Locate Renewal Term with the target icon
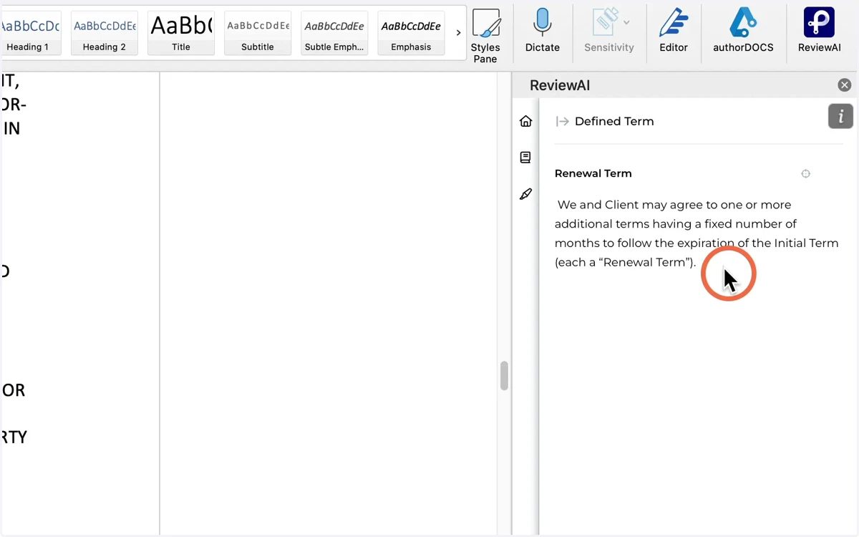 (806, 173)
